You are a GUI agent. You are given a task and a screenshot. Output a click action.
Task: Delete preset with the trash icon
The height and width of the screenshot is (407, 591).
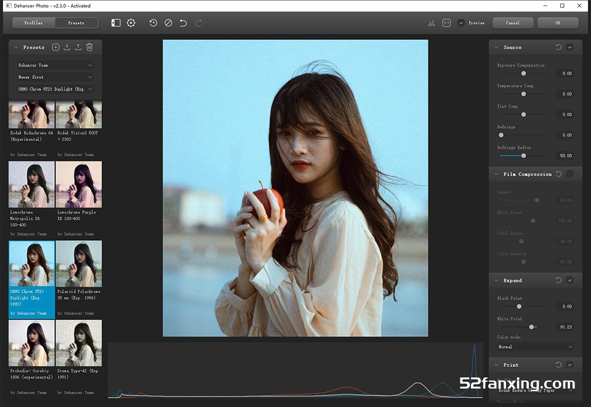tap(89, 47)
